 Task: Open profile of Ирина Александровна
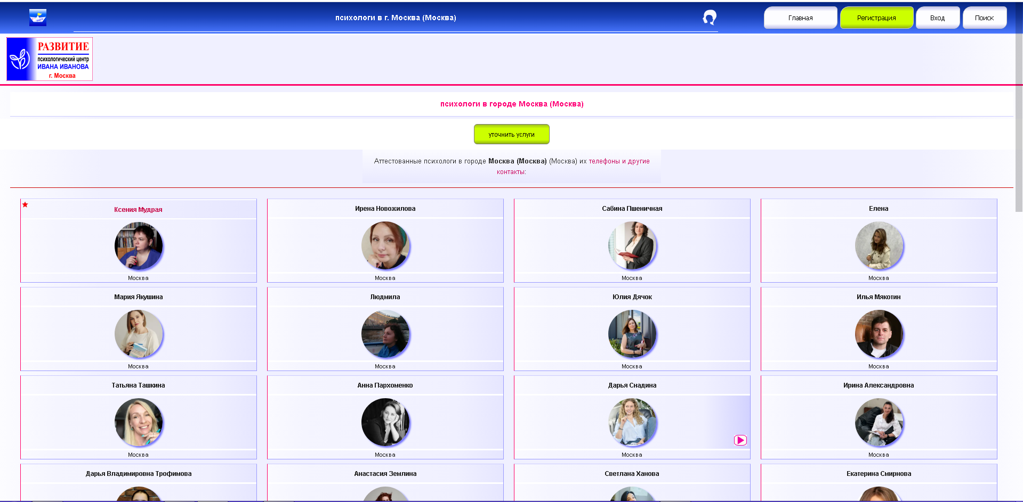[879, 385]
